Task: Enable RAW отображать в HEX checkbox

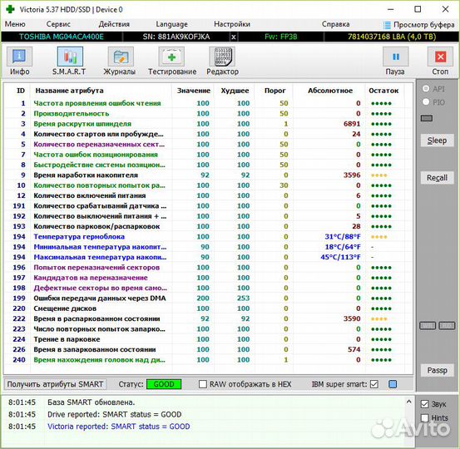Action: tap(203, 384)
